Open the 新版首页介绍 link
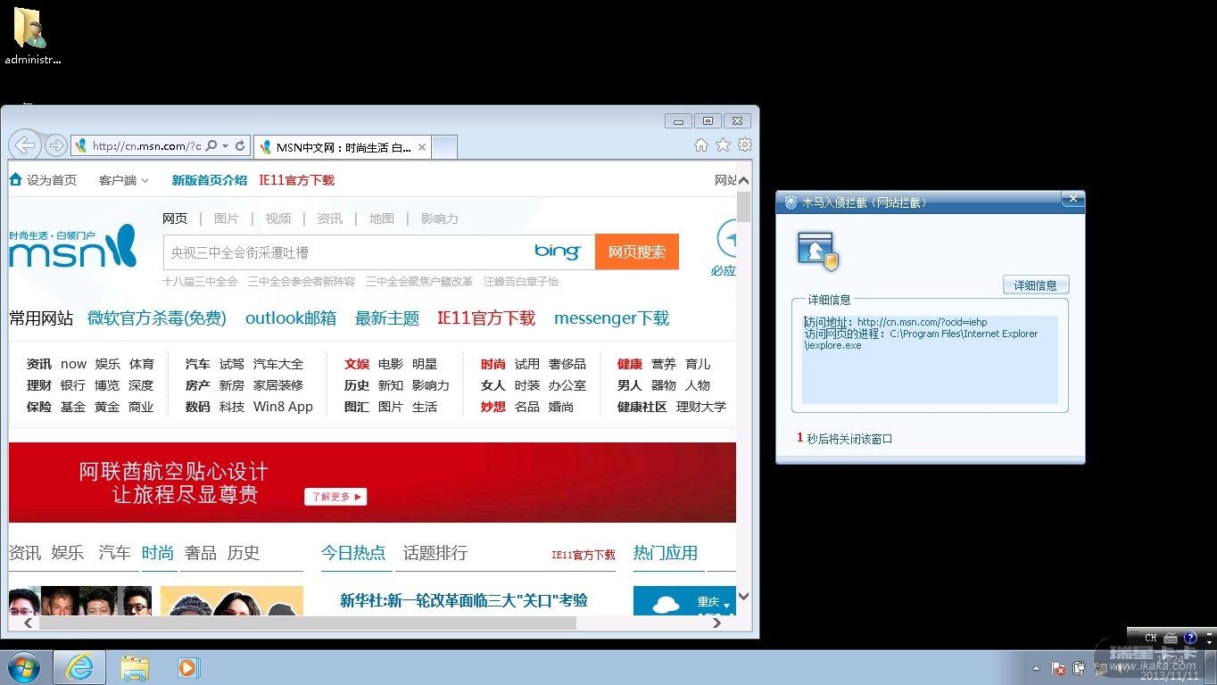 [x=210, y=180]
